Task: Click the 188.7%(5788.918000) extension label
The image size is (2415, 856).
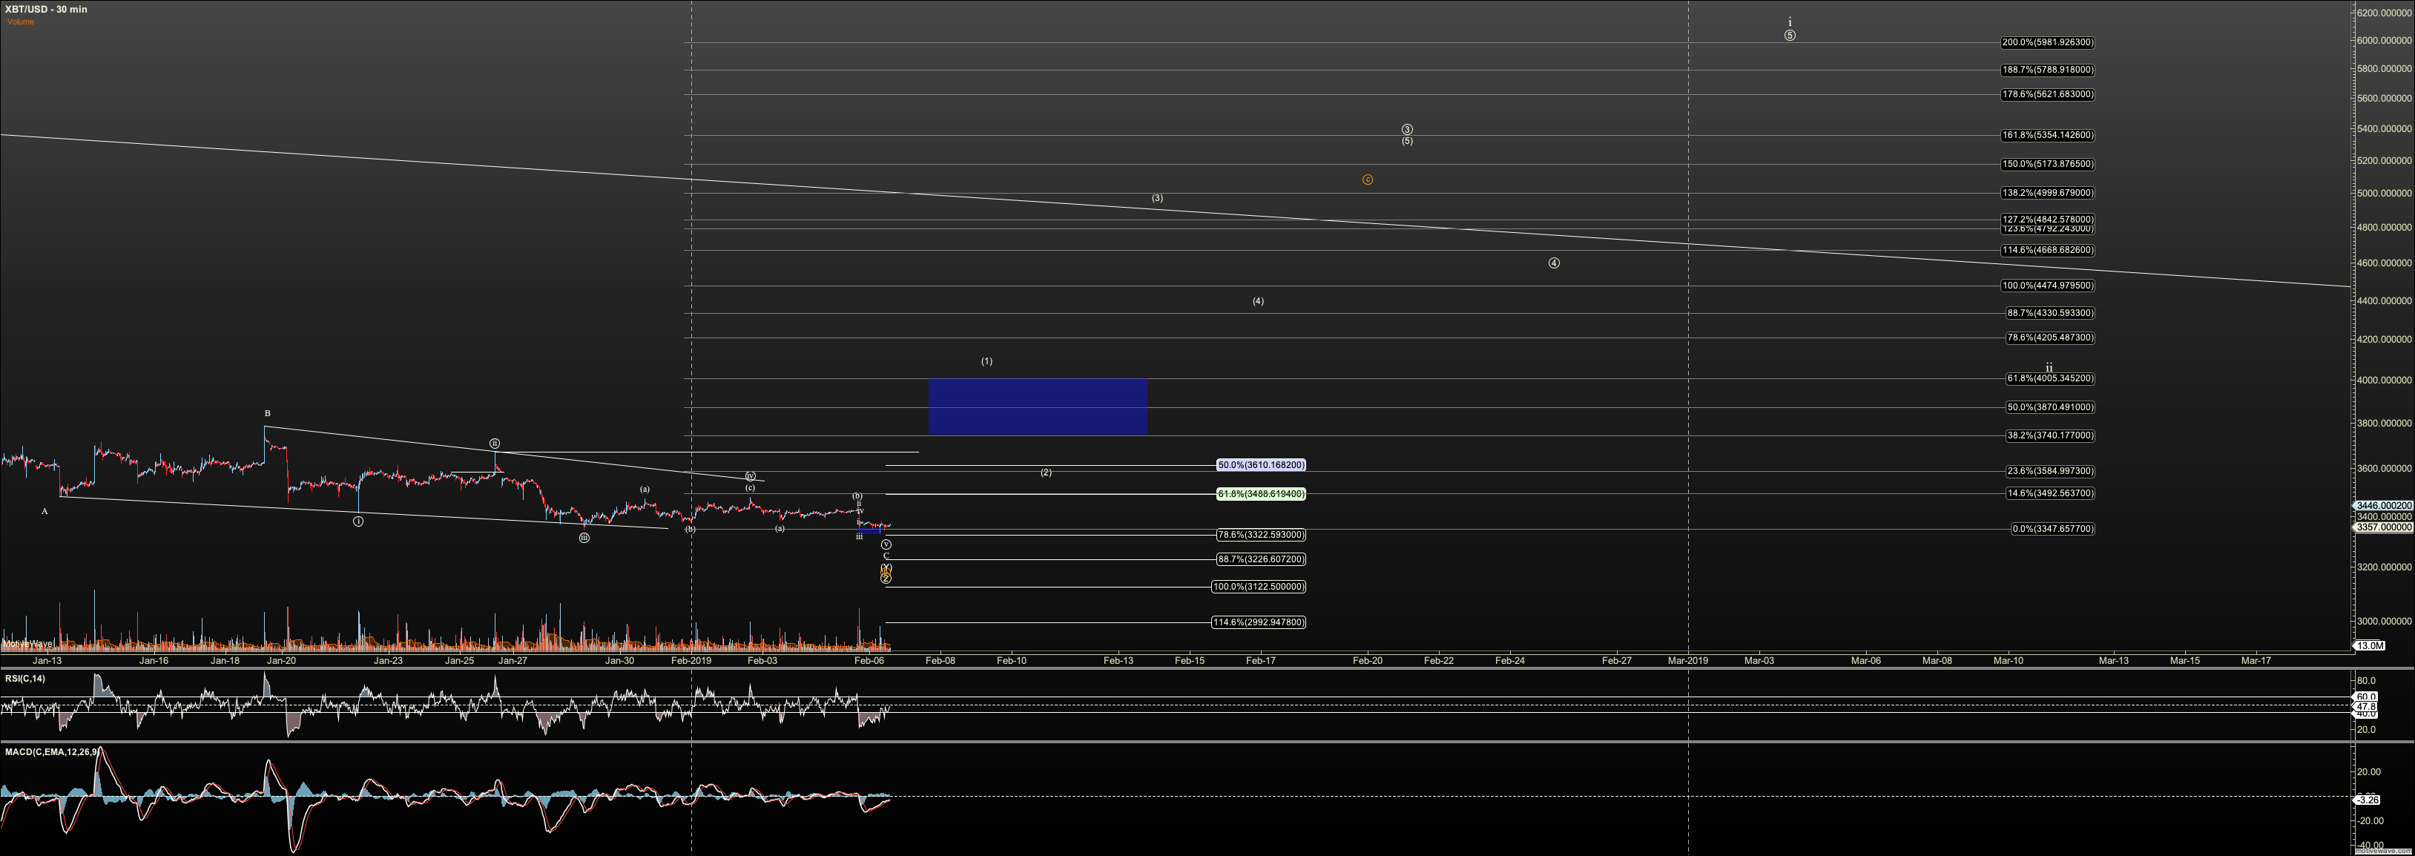Action: [x=2048, y=70]
